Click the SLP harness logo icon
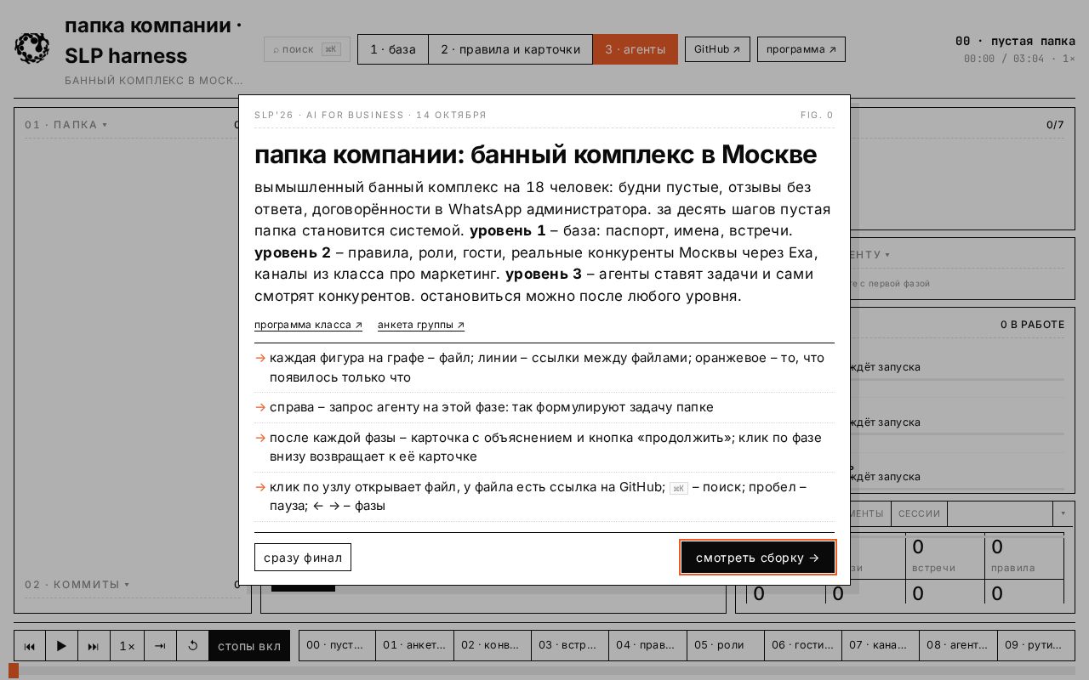 pyautogui.click(x=32, y=48)
